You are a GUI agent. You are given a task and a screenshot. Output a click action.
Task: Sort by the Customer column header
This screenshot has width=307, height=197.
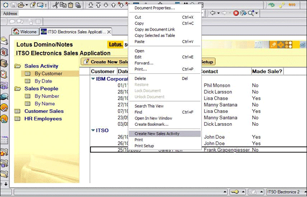[103, 71]
